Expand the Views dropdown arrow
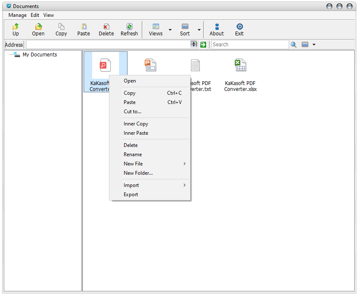 pos(170,30)
